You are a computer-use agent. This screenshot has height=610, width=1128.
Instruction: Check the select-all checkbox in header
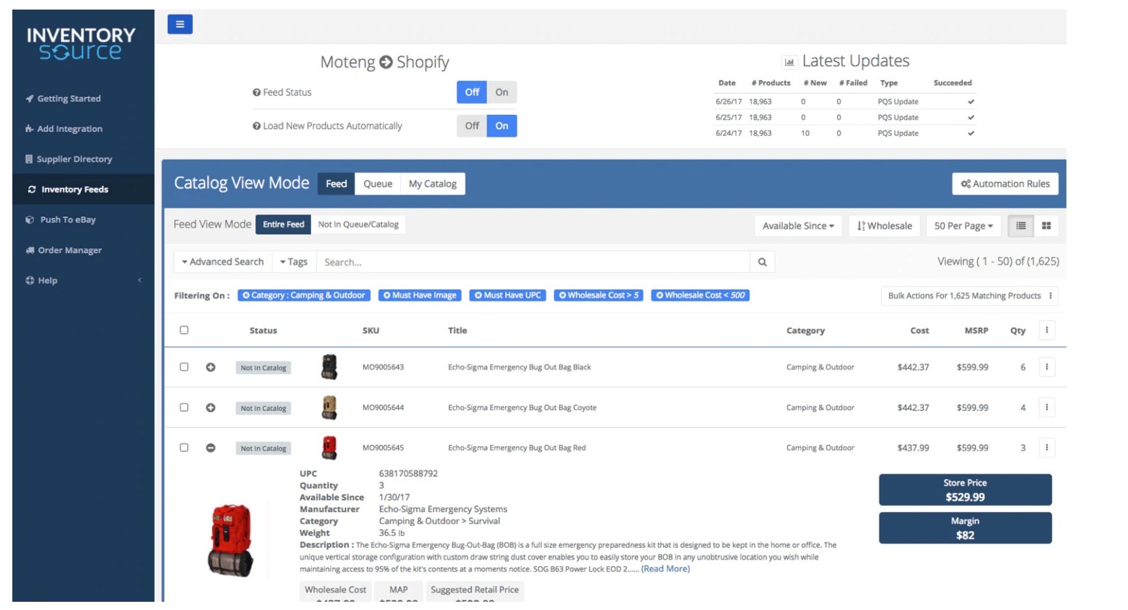[x=184, y=330]
